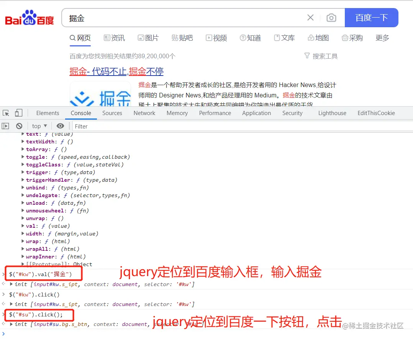
Task: Open the EditThisCookie tab
Action: click(x=376, y=113)
